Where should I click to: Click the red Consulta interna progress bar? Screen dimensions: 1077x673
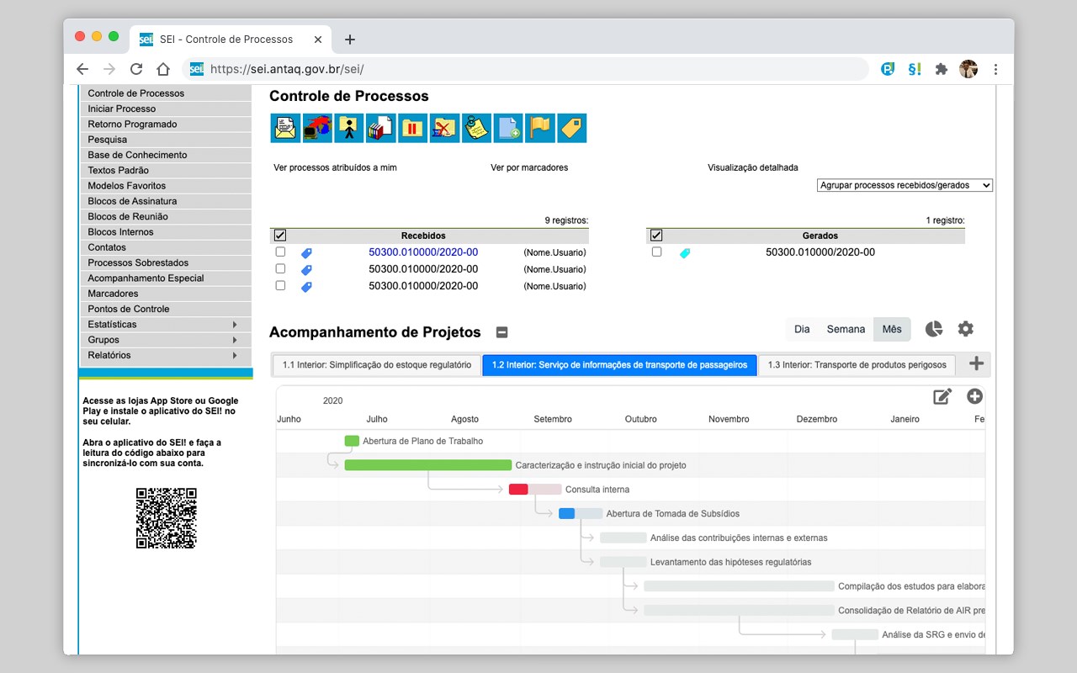pos(518,490)
